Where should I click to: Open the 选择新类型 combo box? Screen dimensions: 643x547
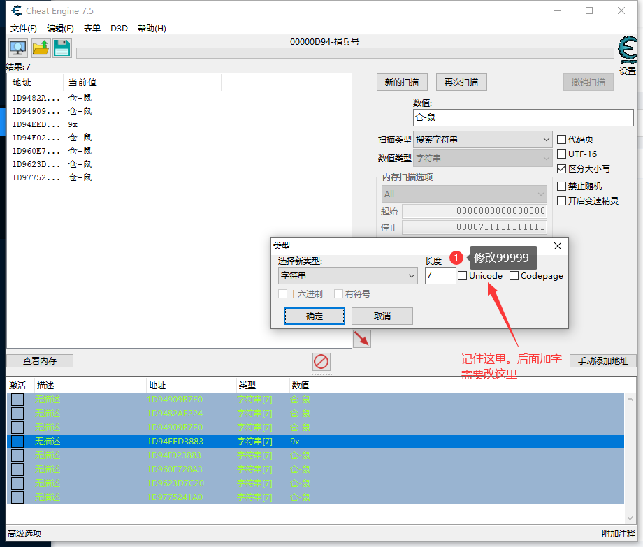click(347, 275)
